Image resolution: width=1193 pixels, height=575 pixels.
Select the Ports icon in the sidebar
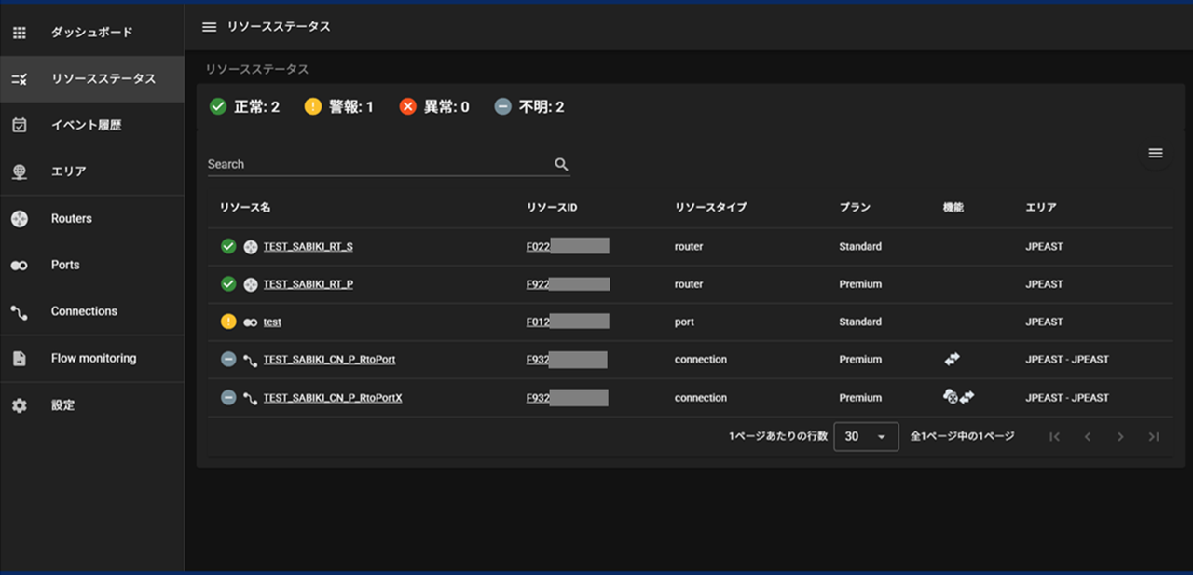[x=19, y=265]
